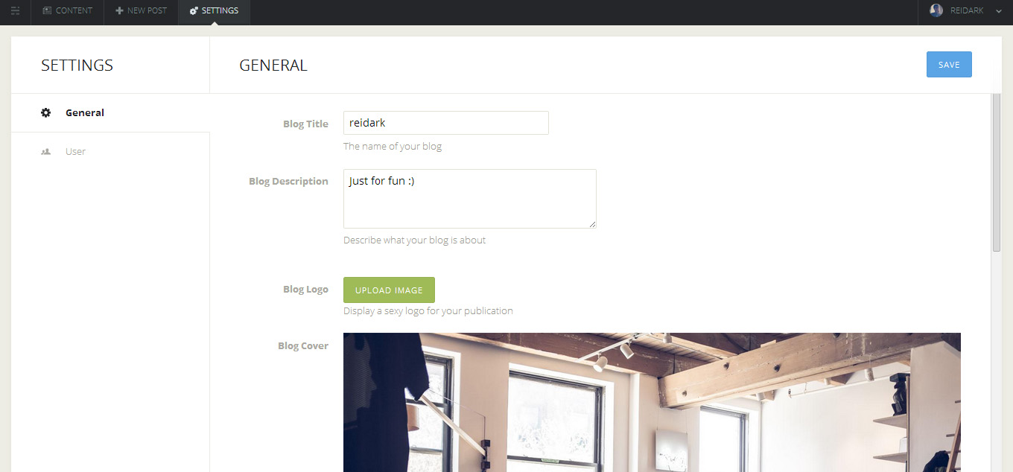Image resolution: width=1013 pixels, height=472 pixels.
Task: Open the Content tab
Action: [67, 11]
